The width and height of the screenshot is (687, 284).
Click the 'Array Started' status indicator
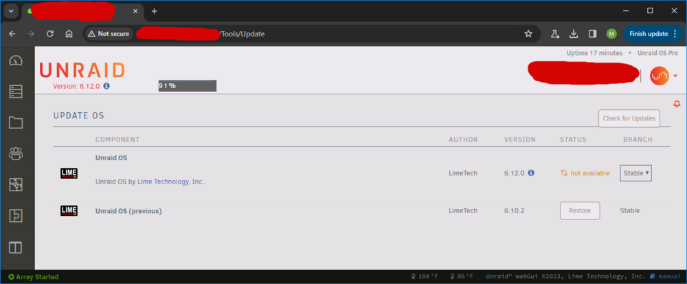[33, 277]
